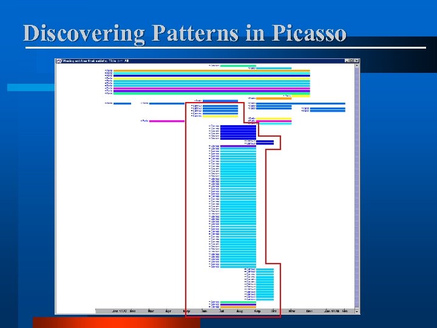Minimize the timeline window

coord(347,61)
